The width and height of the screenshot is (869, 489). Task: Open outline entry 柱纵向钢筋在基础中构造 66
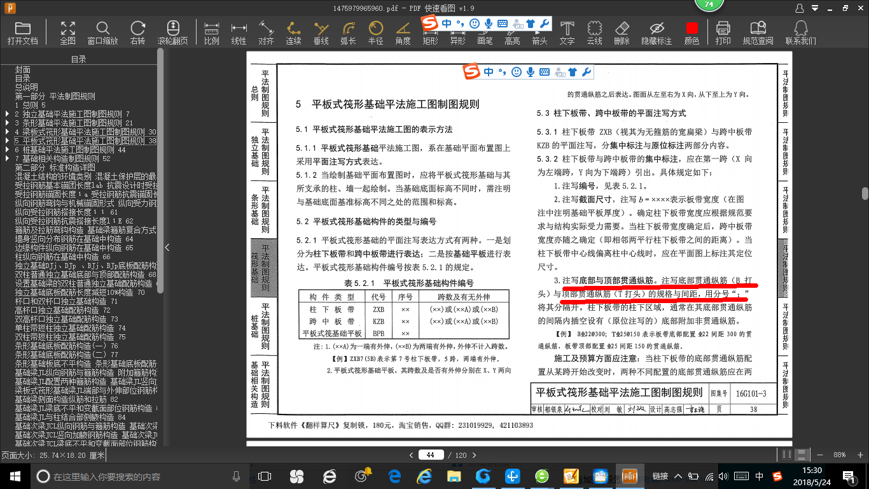tap(63, 257)
